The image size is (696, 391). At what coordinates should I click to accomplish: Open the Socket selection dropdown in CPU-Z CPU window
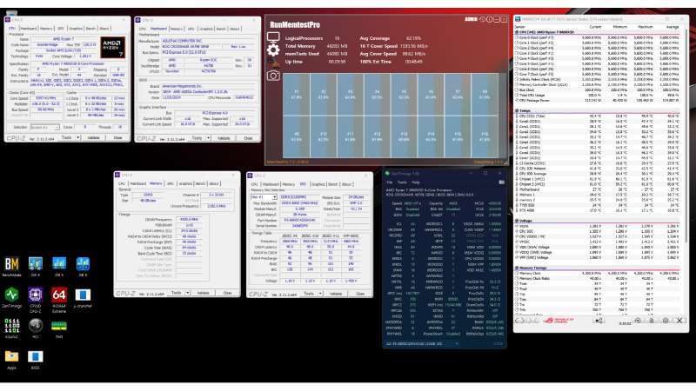(45, 127)
